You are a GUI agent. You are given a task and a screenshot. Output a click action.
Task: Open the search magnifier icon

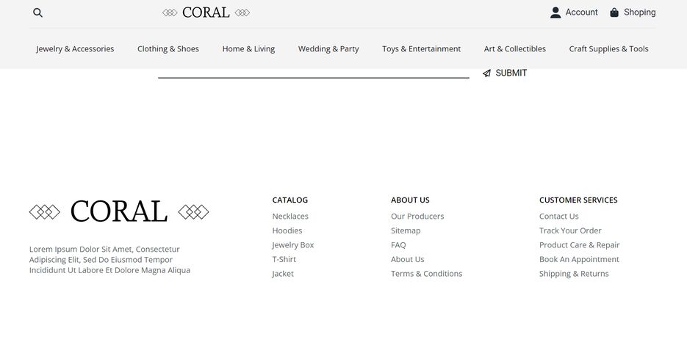click(x=37, y=12)
